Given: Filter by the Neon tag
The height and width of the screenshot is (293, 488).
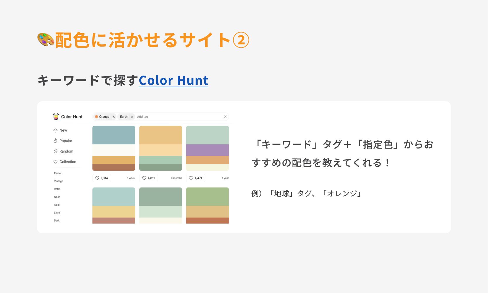Looking at the screenshot, I should tap(57, 197).
